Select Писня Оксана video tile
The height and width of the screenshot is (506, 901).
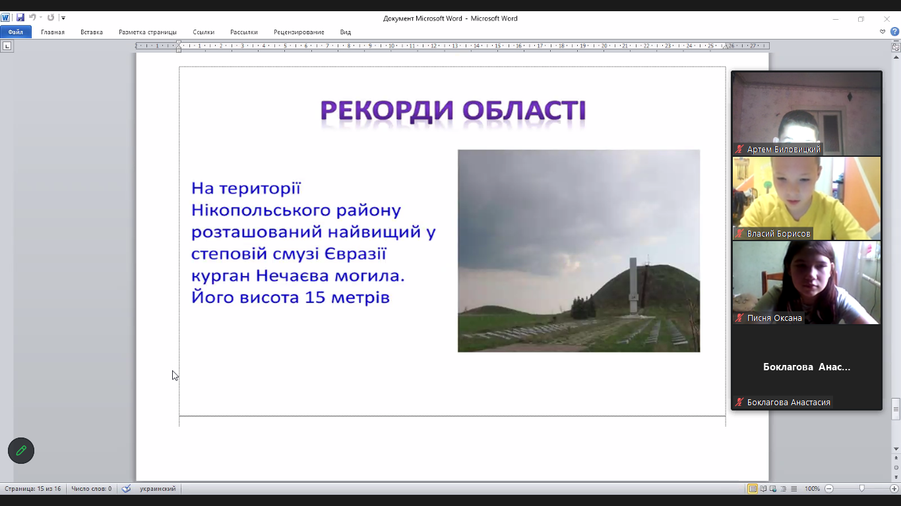click(x=807, y=283)
